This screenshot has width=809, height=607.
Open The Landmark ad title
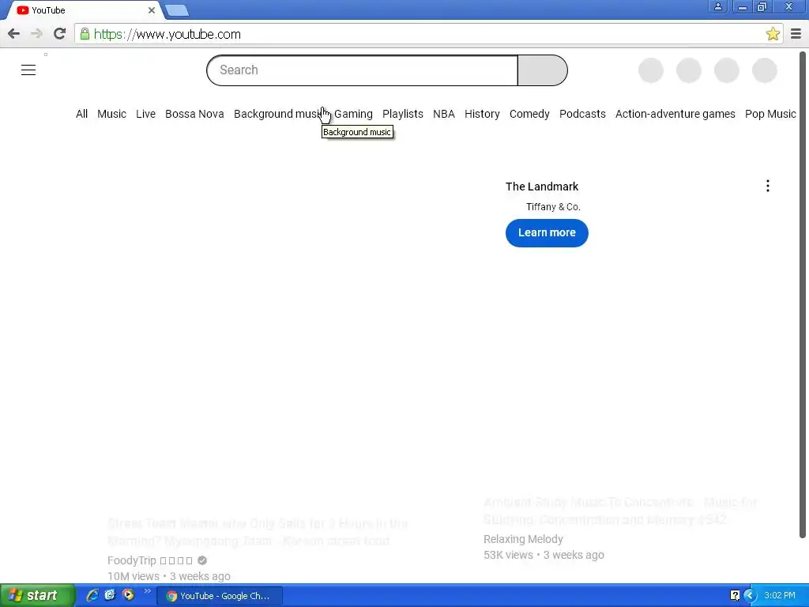[542, 187]
